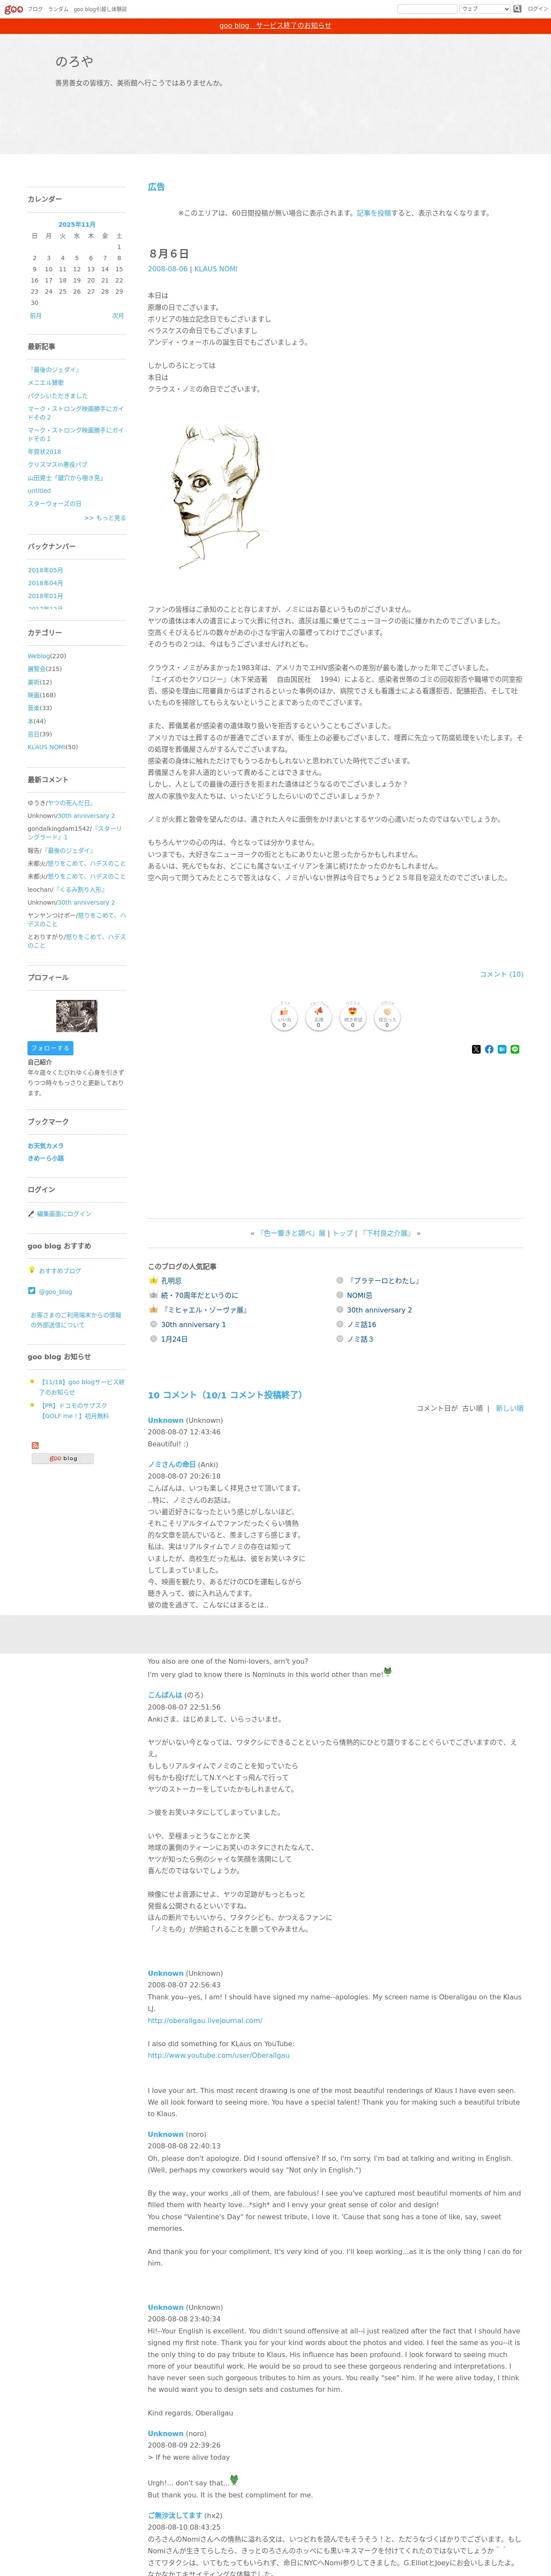The height and width of the screenshot is (2576, 551).
Task: Open bookmark お天気カメラ
Action: click(45, 1146)
